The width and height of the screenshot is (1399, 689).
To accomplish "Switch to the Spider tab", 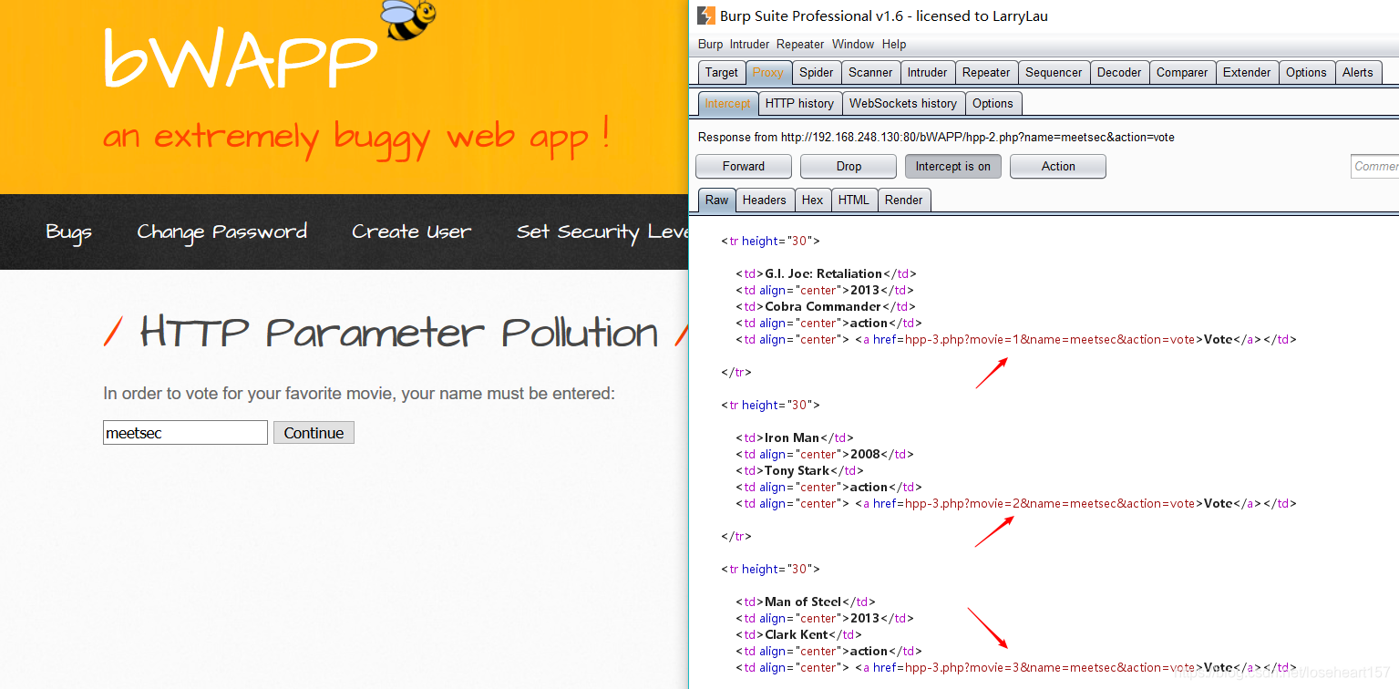I will (817, 72).
